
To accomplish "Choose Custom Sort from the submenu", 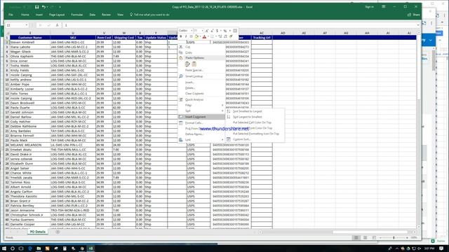I will click(x=255, y=139).
